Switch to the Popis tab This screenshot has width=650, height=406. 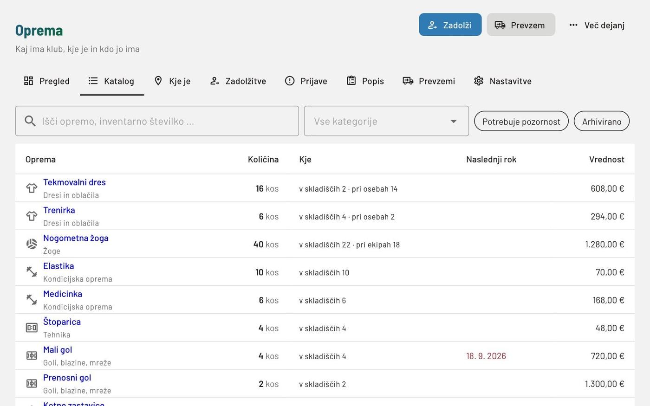coord(365,81)
